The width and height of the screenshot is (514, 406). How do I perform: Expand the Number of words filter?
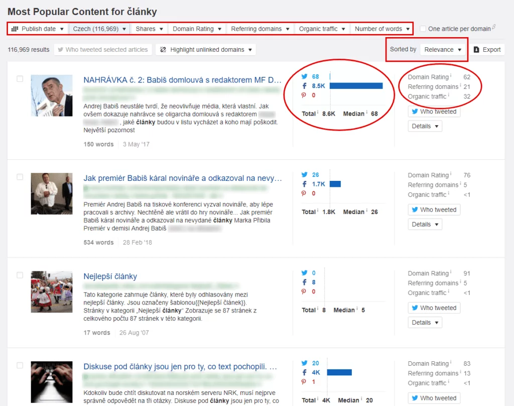click(x=382, y=29)
